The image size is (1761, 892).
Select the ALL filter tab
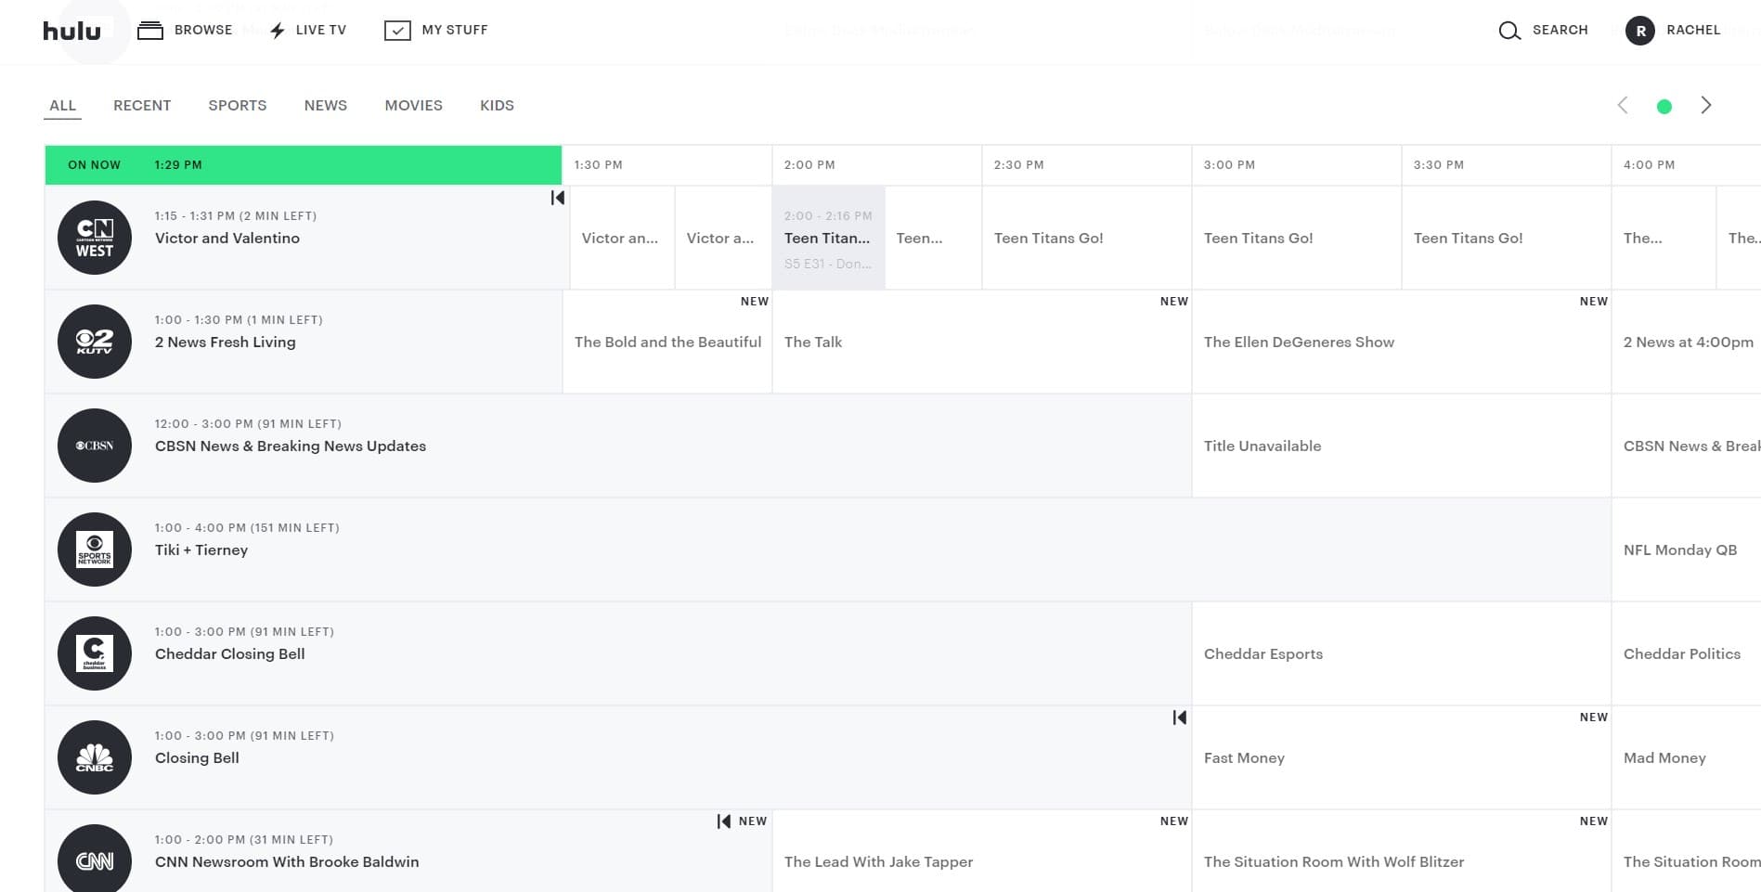click(x=63, y=106)
